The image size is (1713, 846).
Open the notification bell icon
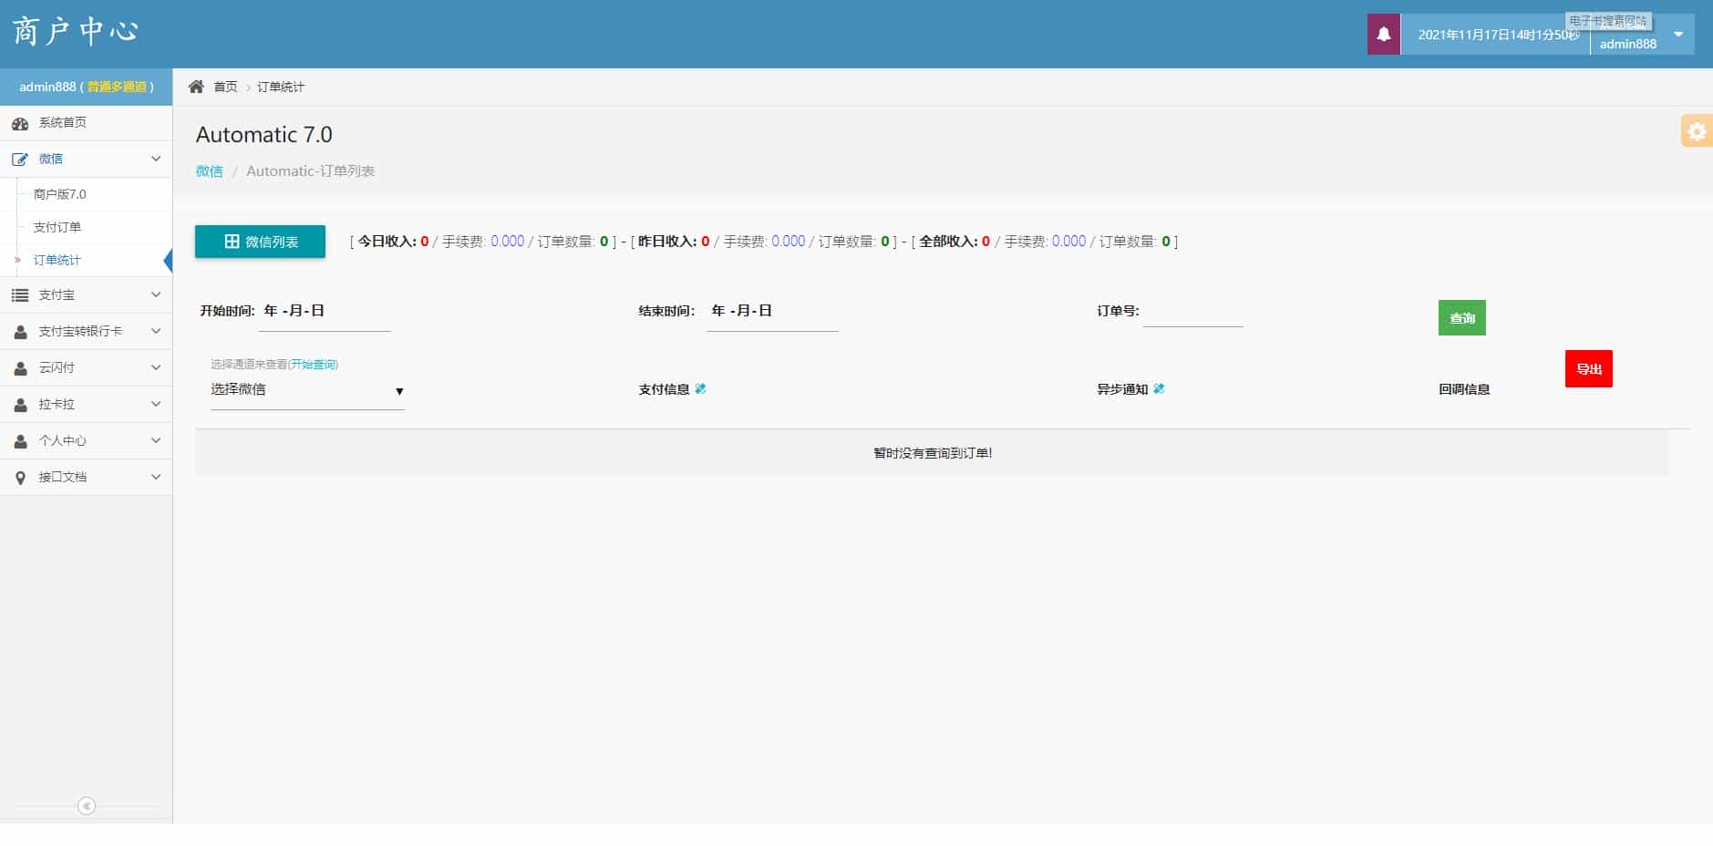tap(1383, 35)
